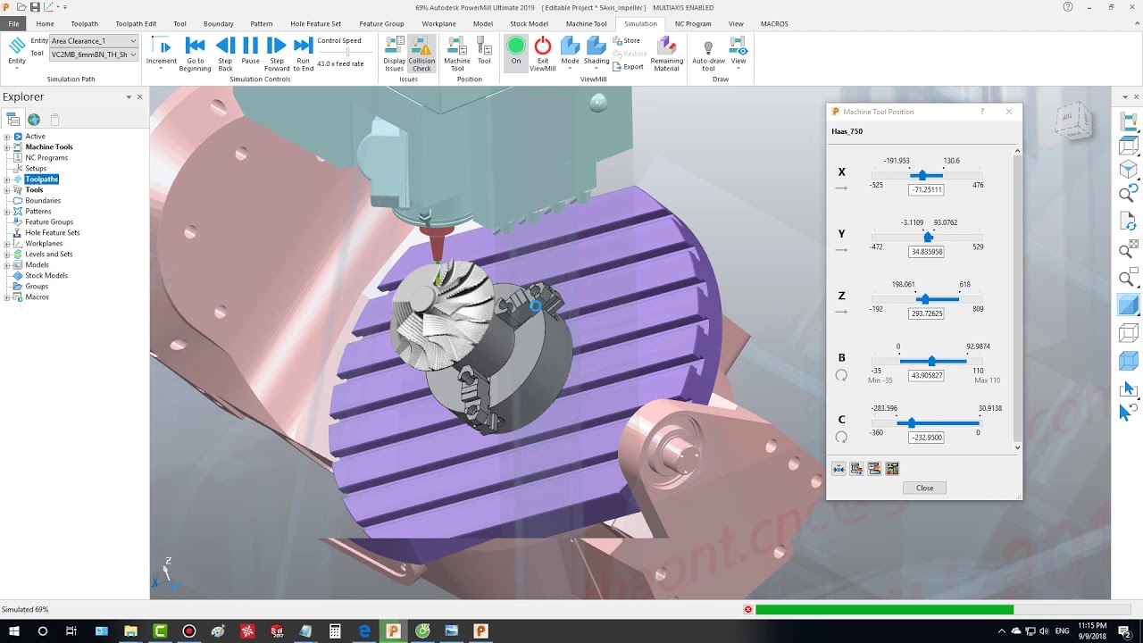Screen dimensions: 1143x643
Task: Click the Explorer globe browser icon
Action: point(34,119)
